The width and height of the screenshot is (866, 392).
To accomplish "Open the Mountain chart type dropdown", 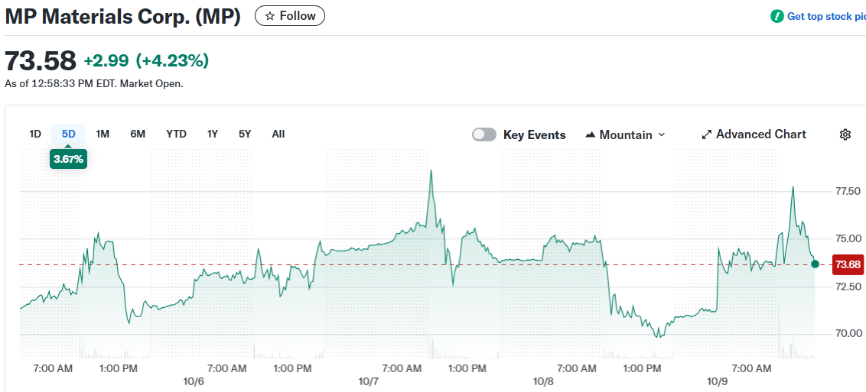I will click(x=625, y=134).
